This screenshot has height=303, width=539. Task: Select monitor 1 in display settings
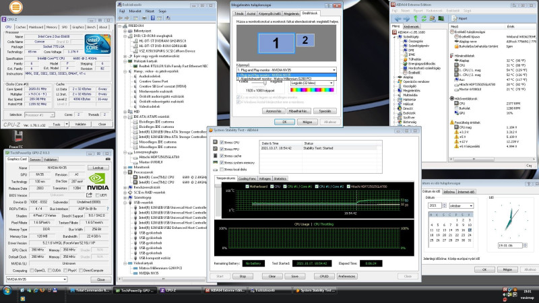(x=276, y=43)
